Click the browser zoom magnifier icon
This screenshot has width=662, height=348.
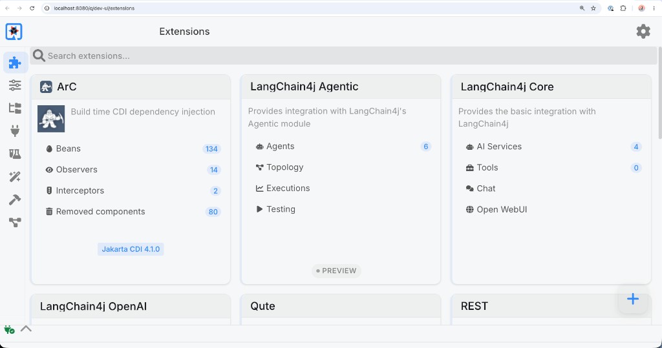click(x=582, y=8)
